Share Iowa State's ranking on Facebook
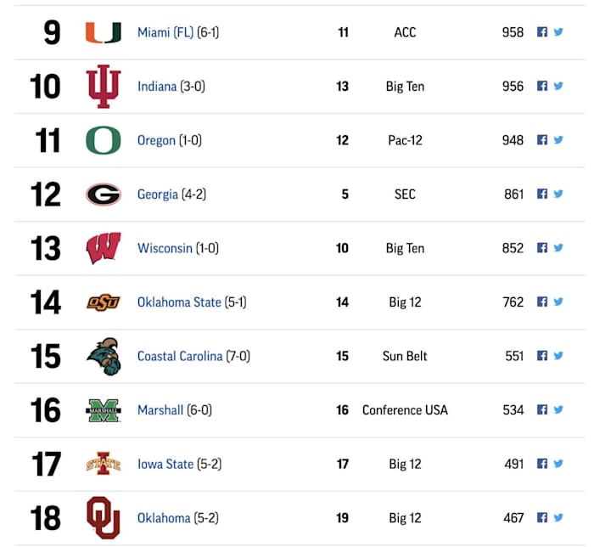This screenshot has height=547, width=594. [x=542, y=464]
